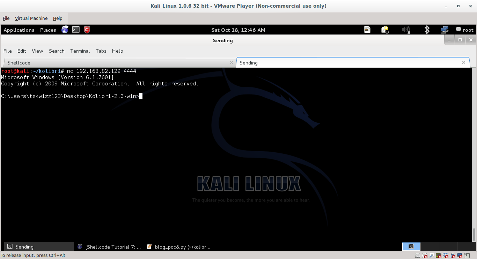
Task: Click the Microsoft Windows version line
Action: coord(57,77)
